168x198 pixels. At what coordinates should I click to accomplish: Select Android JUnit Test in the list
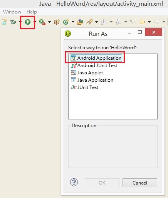94,65
